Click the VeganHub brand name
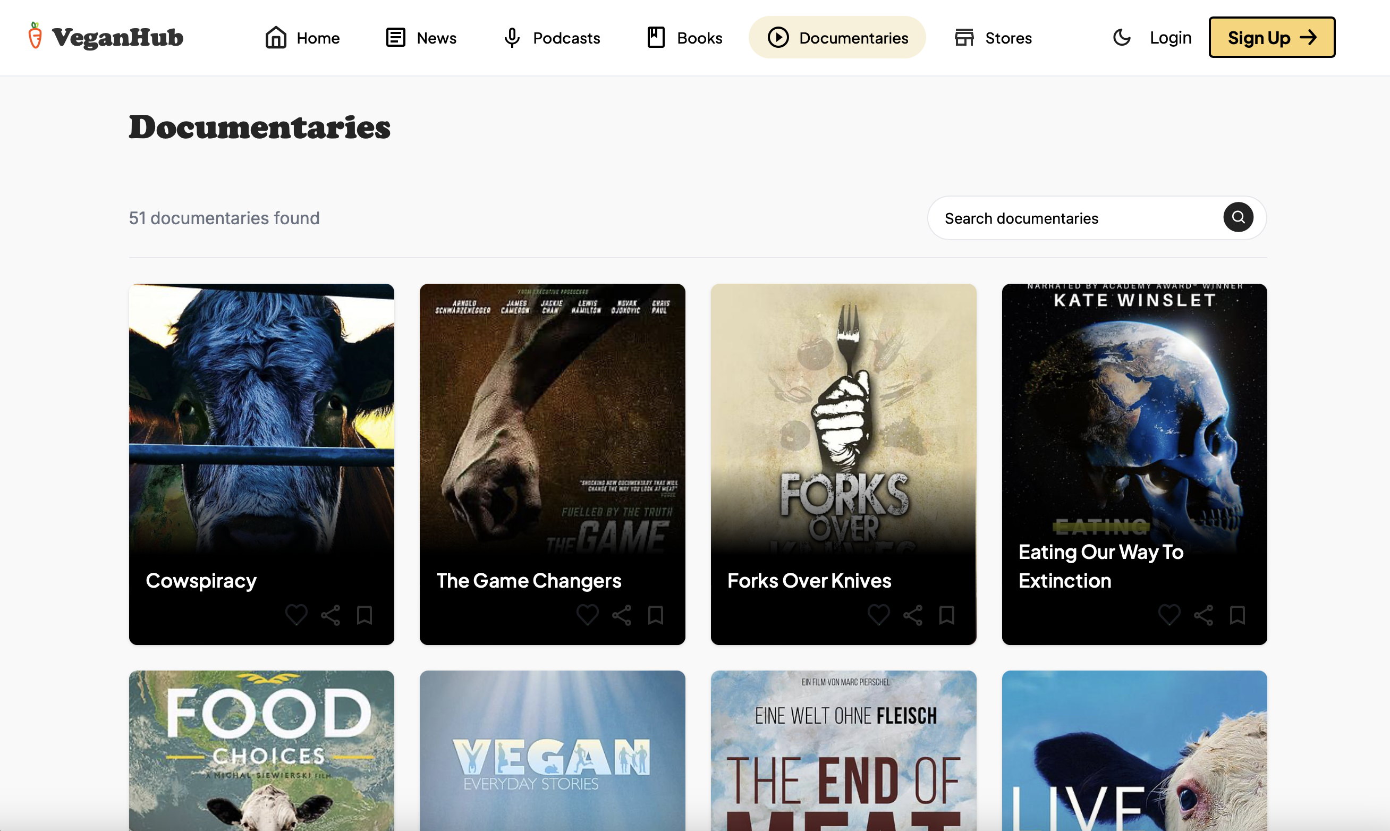The width and height of the screenshot is (1390, 831). 117,38
